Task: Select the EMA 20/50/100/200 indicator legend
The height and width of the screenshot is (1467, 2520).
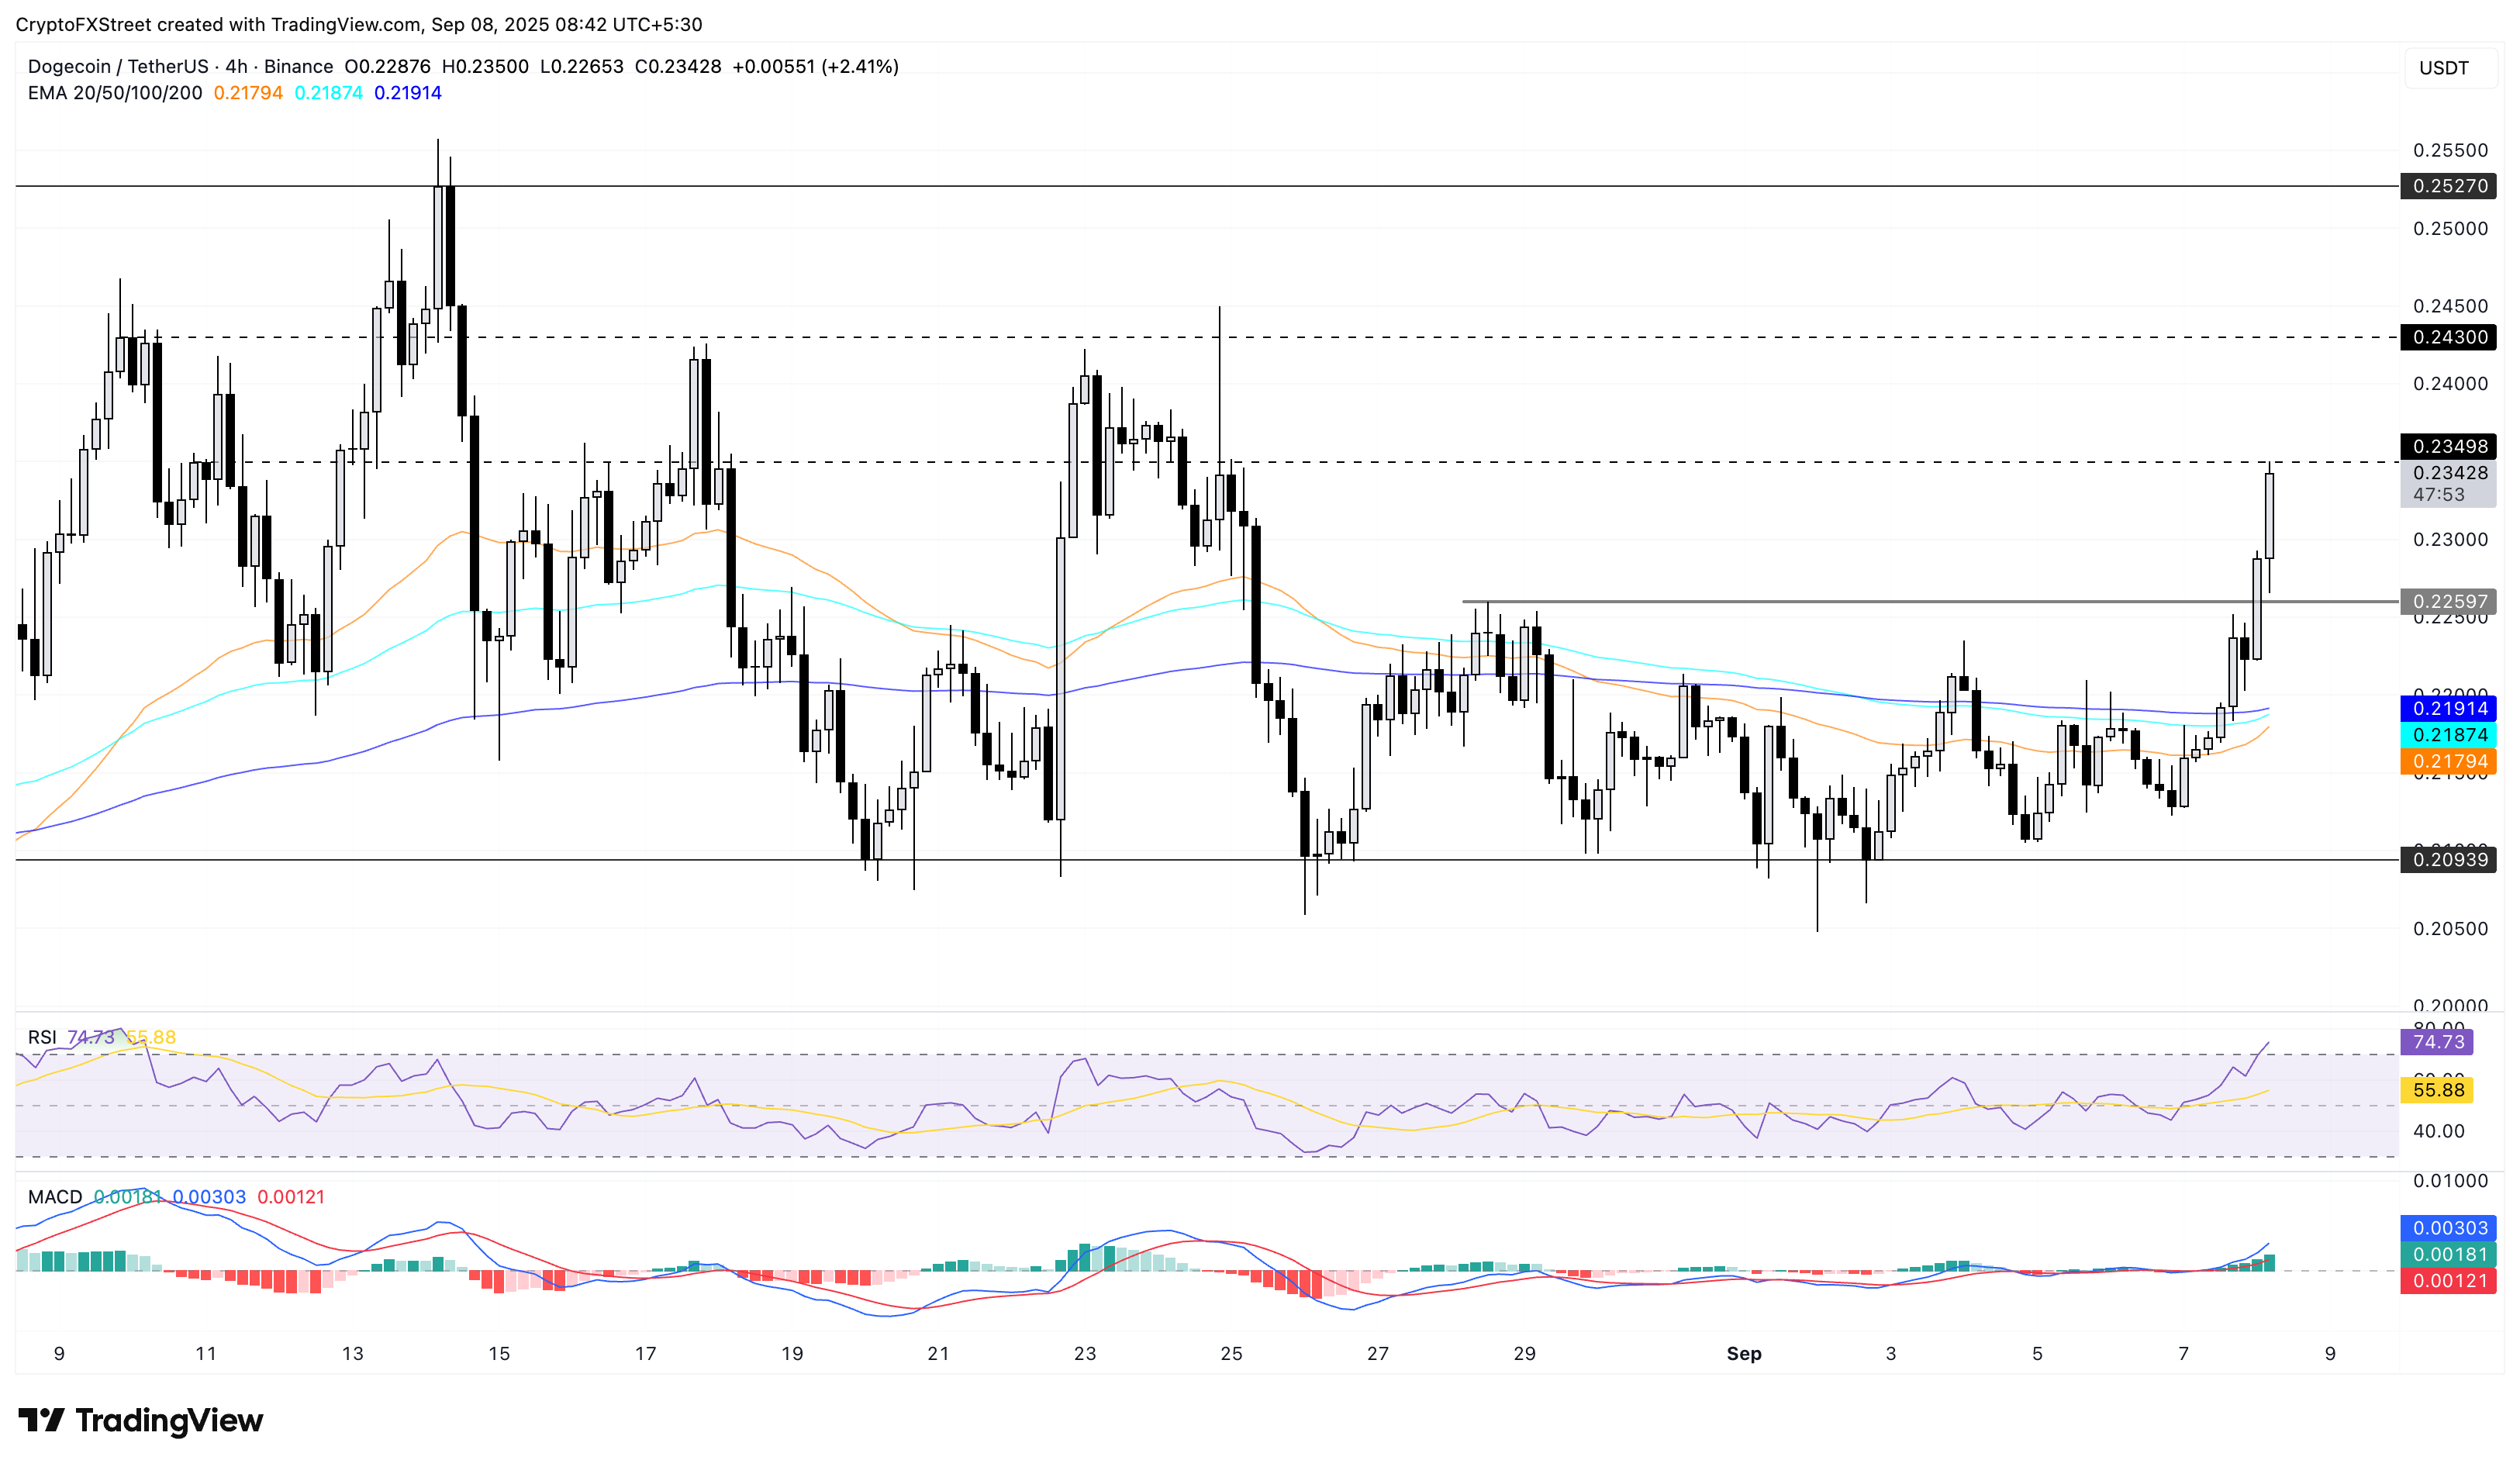Action: pos(115,93)
